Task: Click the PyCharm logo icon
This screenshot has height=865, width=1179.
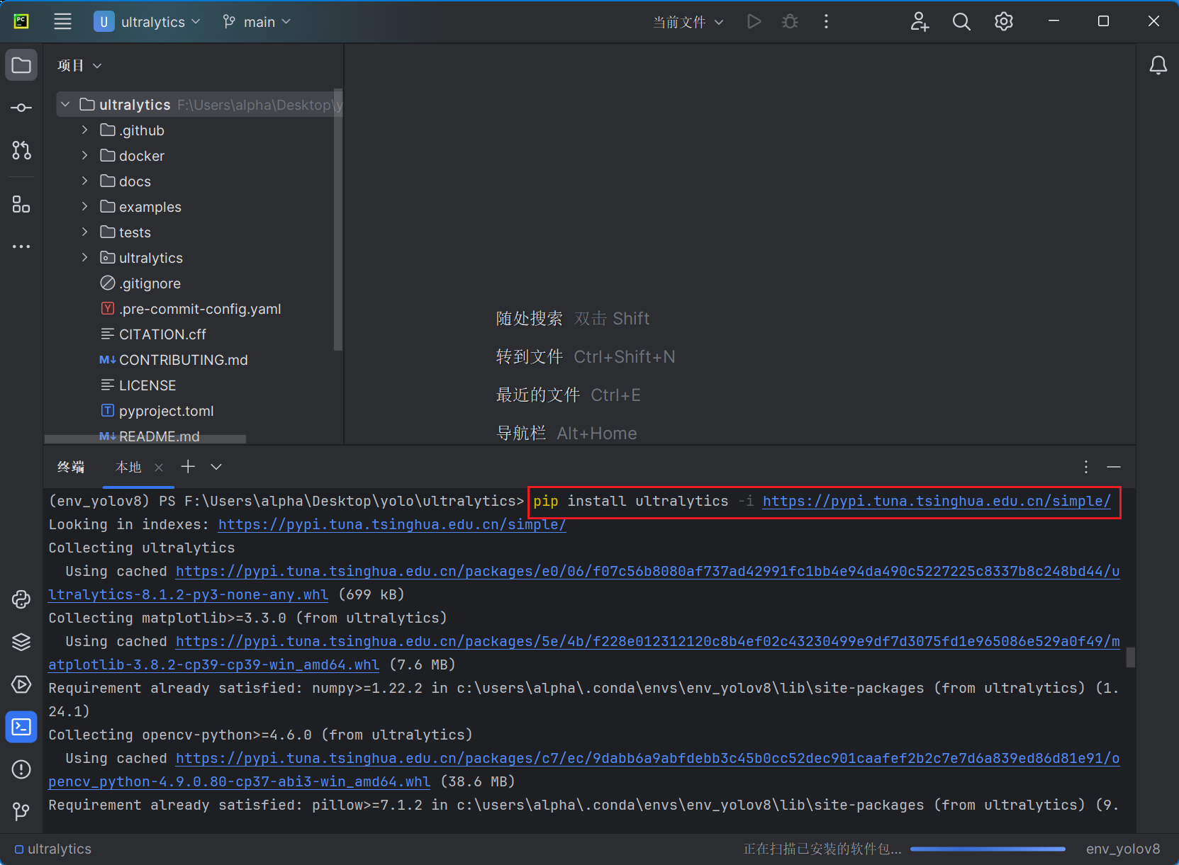Action: [x=21, y=21]
